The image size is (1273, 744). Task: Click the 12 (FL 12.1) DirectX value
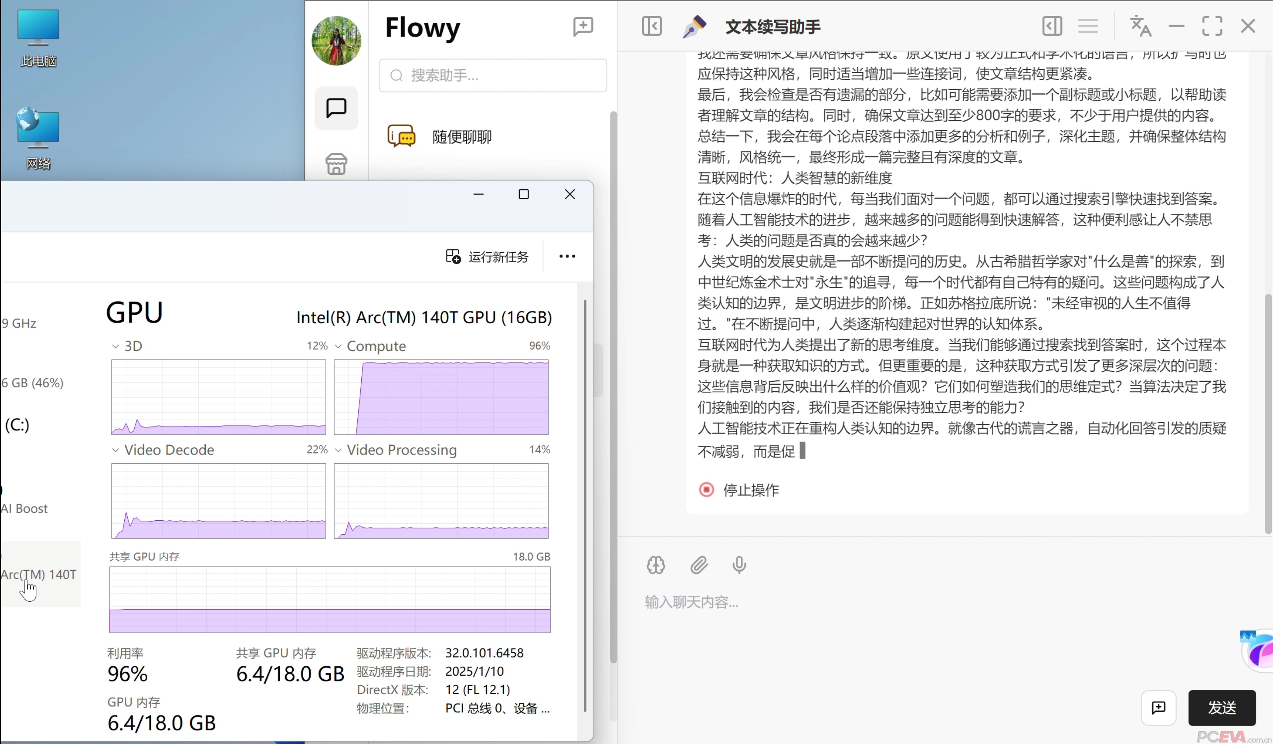477,690
